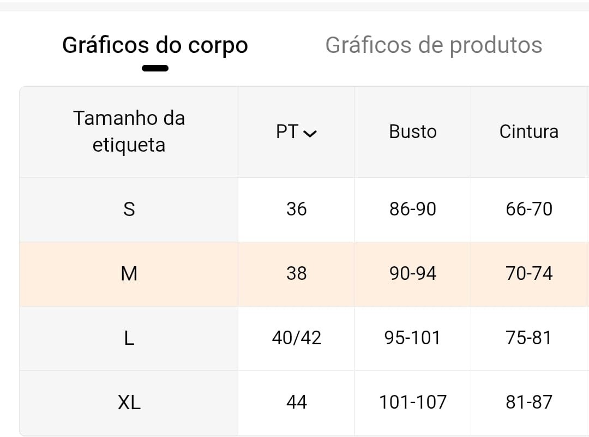
Task: Click the Busto column header
Action: pos(412,131)
